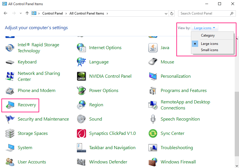This screenshot has width=239, height=168.
Task: Open the Taskbar and Navigation icon
Action: [81, 148]
